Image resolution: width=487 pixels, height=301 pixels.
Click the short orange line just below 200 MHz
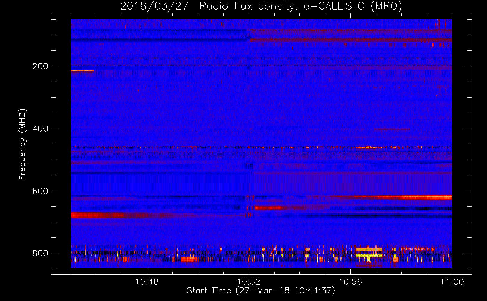click(x=82, y=71)
